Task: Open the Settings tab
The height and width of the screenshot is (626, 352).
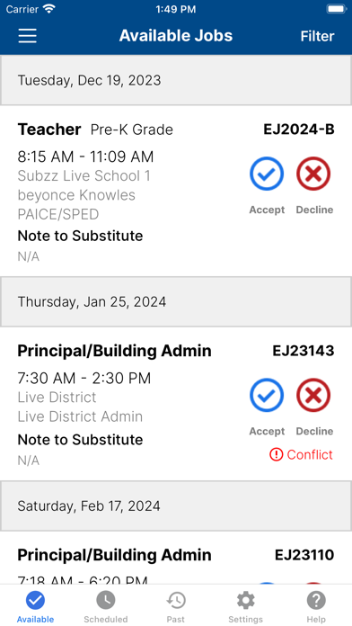Action: point(245,607)
